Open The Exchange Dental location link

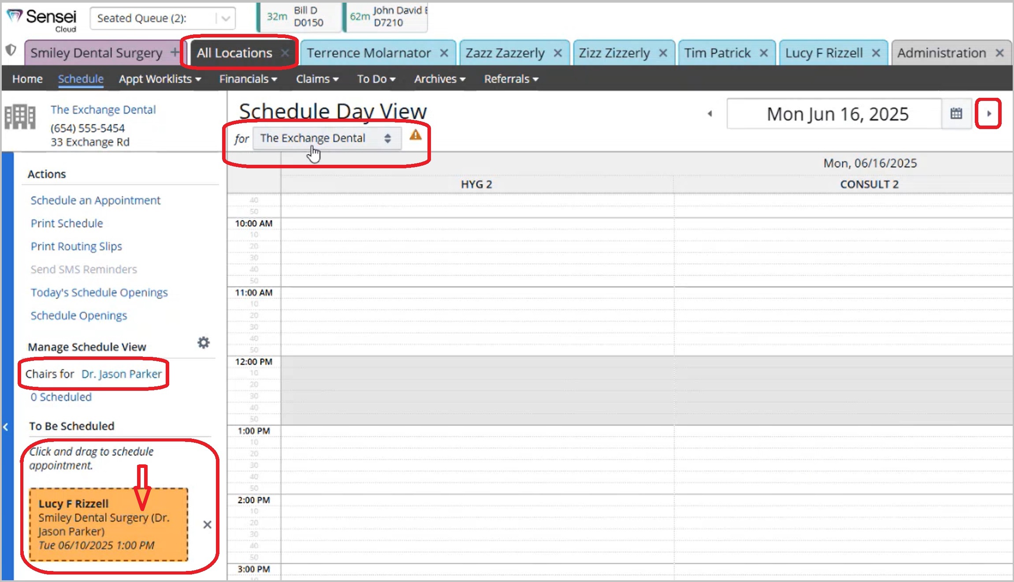(x=103, y=109)
